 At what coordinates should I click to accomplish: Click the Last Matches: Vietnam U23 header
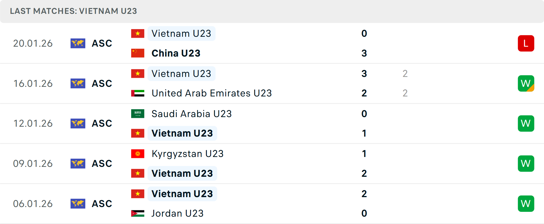73,11
